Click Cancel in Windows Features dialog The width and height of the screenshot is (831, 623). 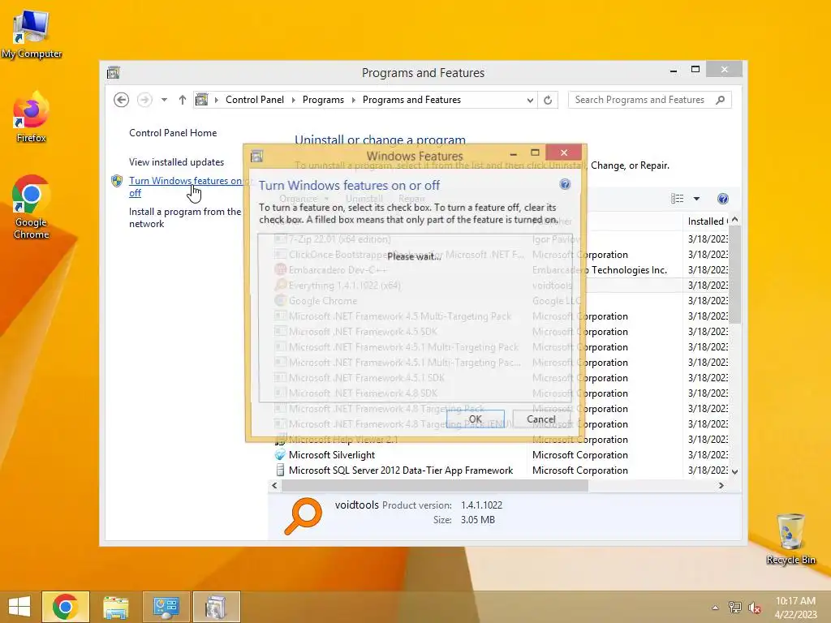click(x=541, y=419)
